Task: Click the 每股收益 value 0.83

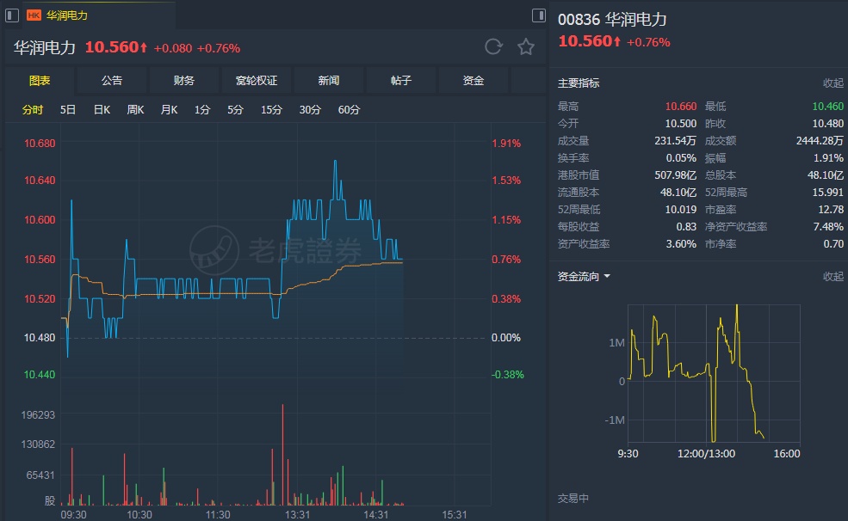Action: (x=686, y=227)
